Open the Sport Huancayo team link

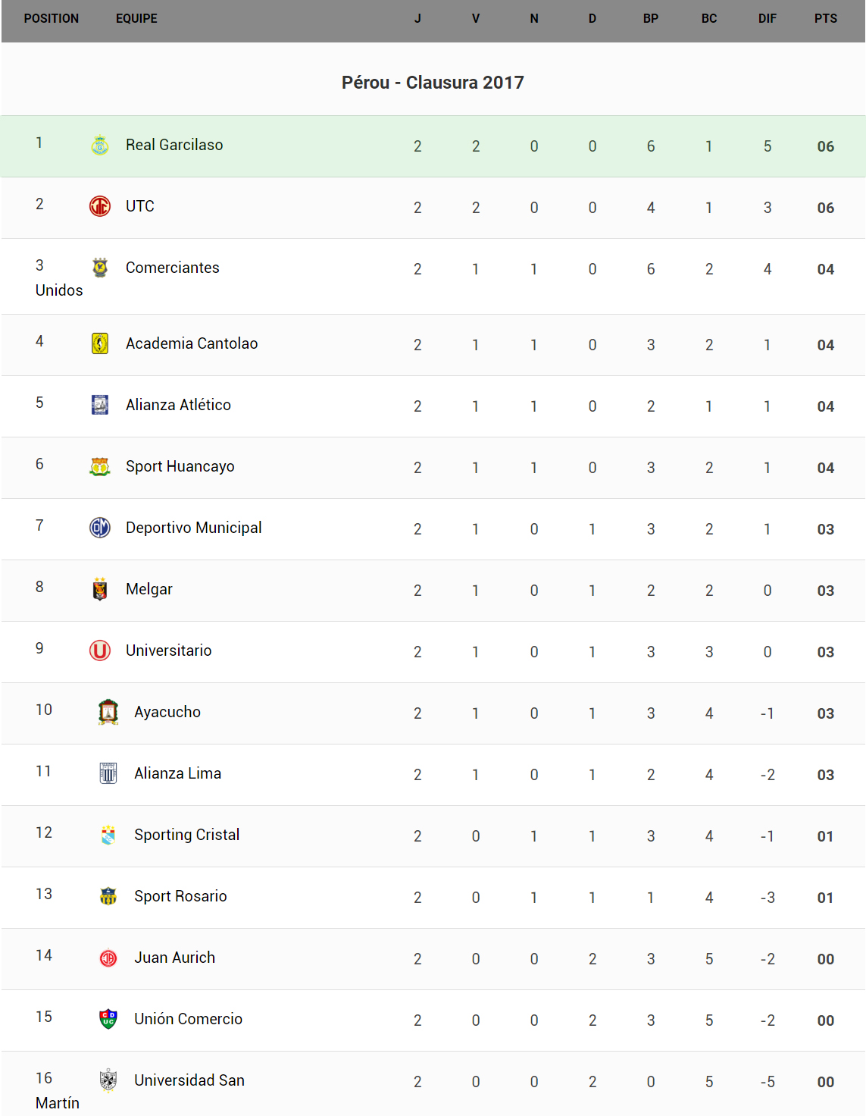[180, 466]
